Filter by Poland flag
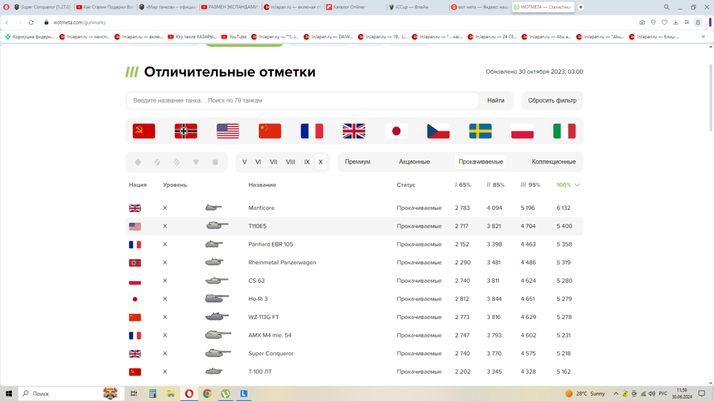Image resolution: width=714 pixels, height=401 pixels. (x=522, y=131)
